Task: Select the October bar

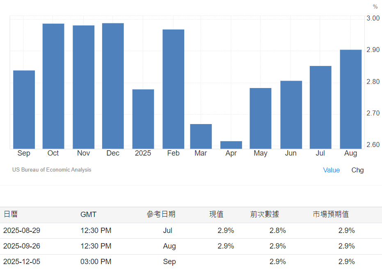Action: point(53,86)
